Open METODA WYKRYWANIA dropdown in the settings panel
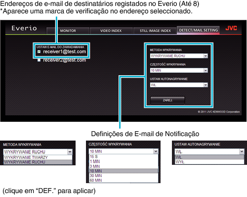The height and width of the screenshot is (197, 247). point(179,56)
